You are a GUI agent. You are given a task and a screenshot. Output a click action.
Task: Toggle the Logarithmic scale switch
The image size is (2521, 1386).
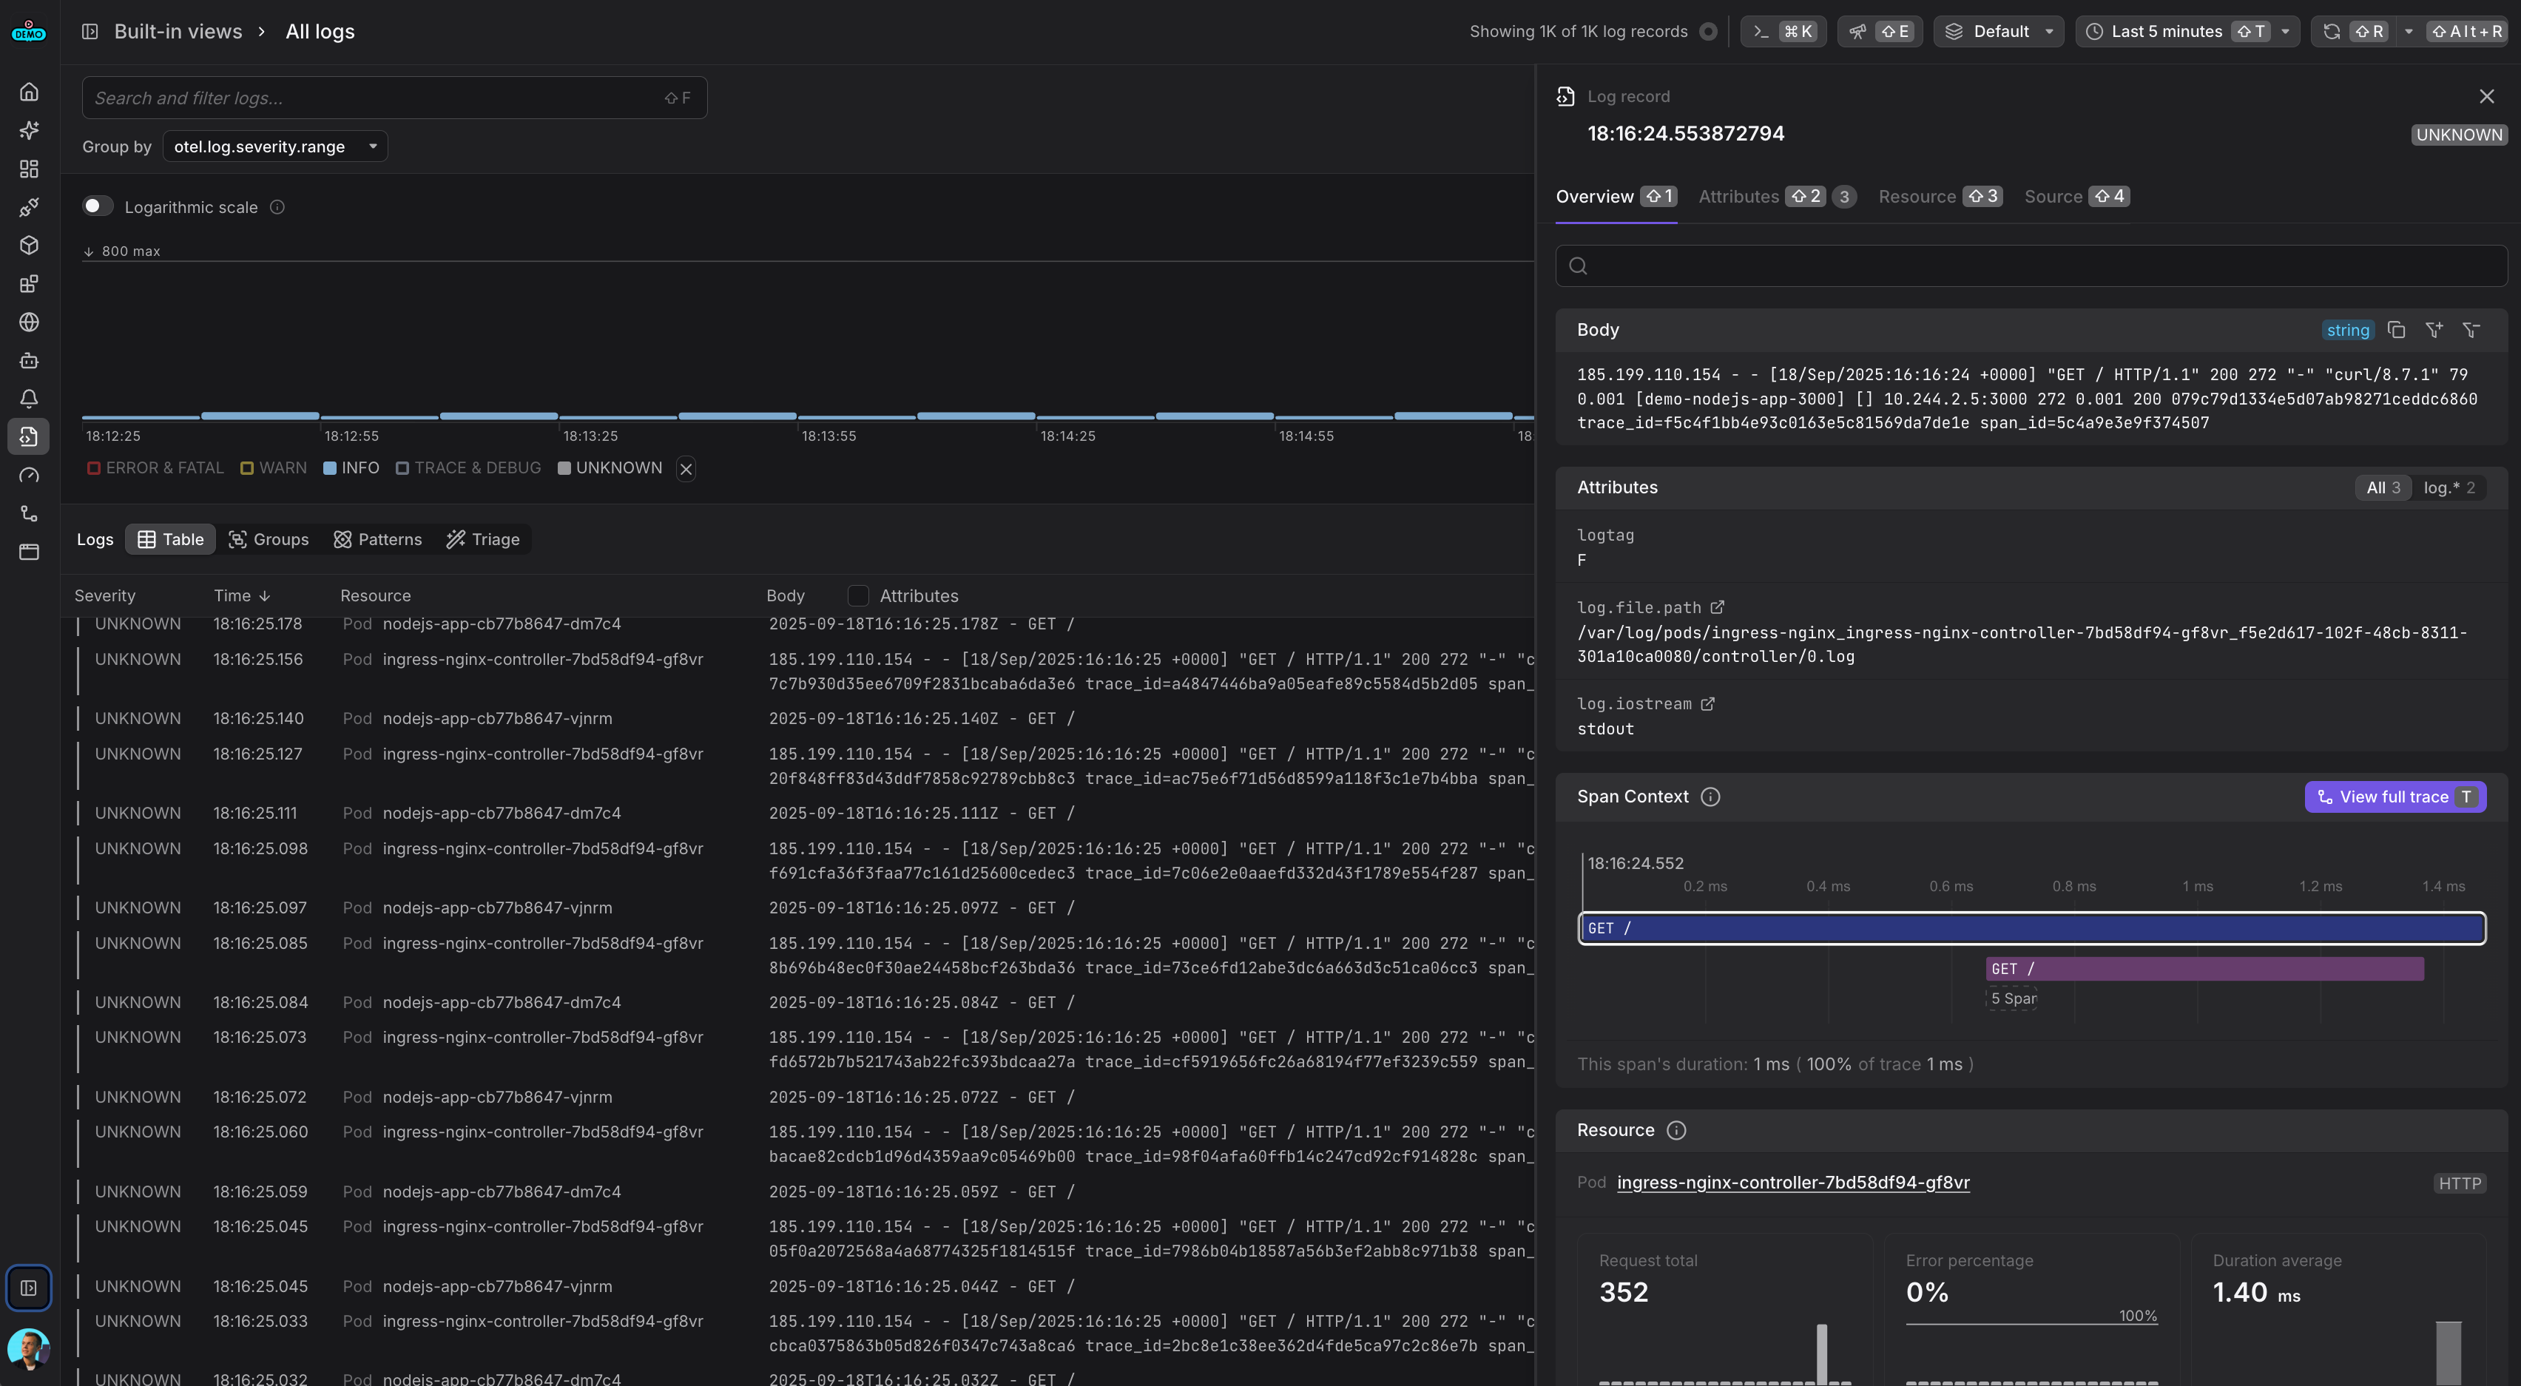click(x=97, y=206)
